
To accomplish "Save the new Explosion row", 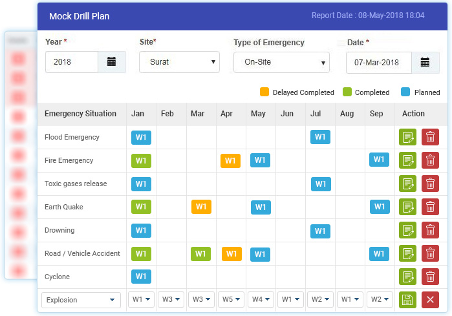I will point(407,300).
